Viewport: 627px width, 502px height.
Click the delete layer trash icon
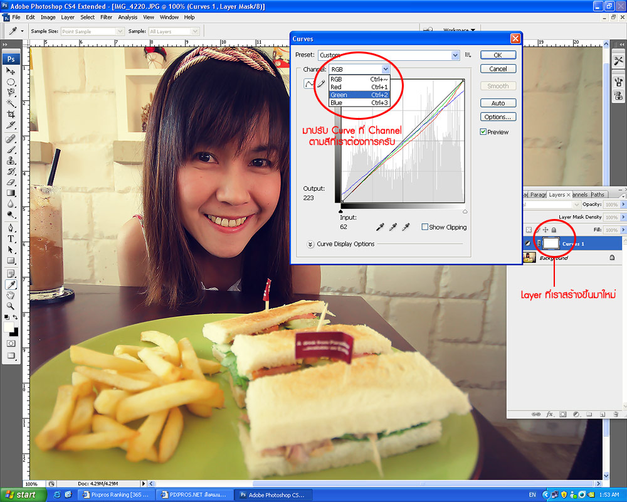tap(616, 414)
